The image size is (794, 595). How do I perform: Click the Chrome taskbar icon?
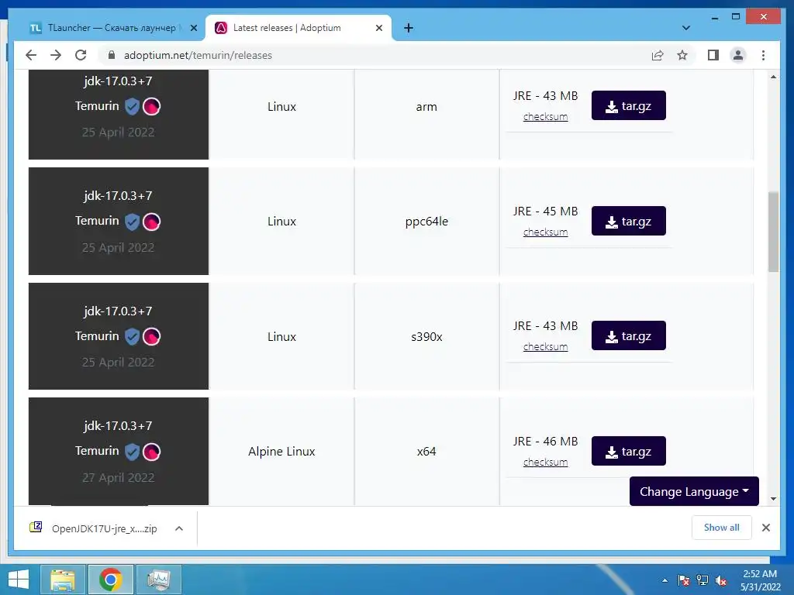pos(111,580)
